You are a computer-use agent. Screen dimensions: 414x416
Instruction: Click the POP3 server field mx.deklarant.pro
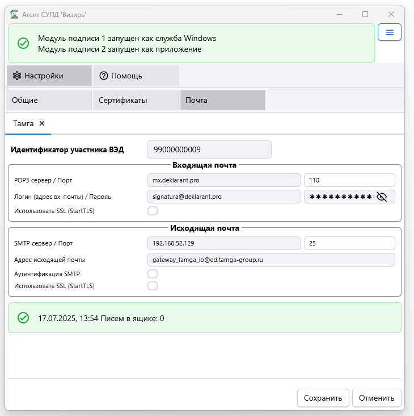[224, 180]
